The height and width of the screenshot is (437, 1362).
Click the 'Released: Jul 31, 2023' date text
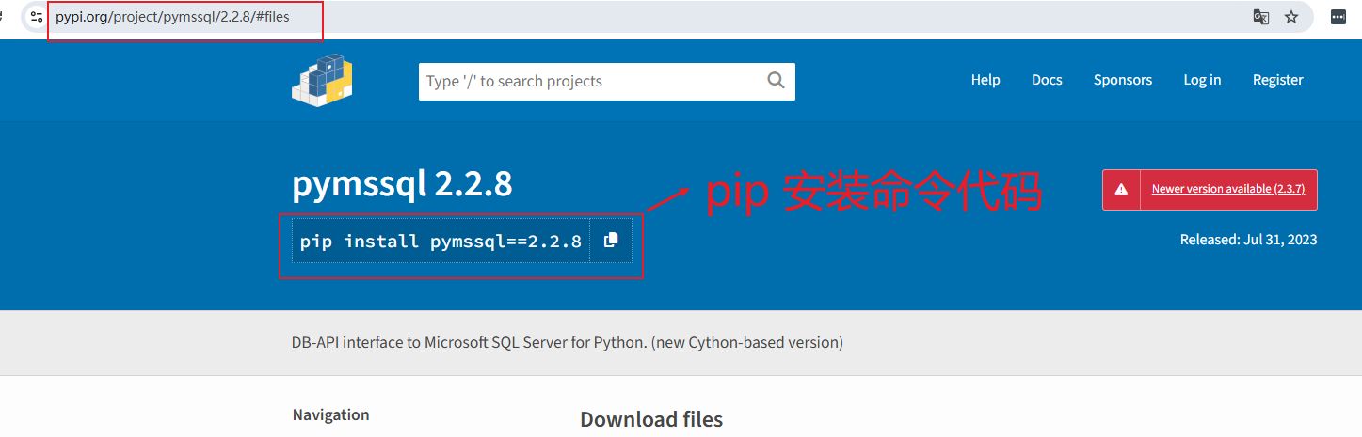coord(1248,240)
